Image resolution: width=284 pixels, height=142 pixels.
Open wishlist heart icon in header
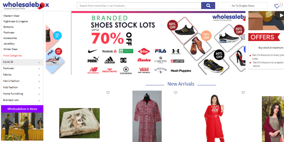point(277,6)
